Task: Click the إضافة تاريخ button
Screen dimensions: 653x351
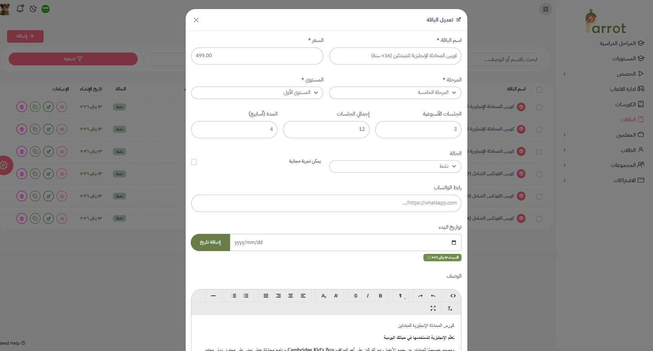Action: coord(210,242)
